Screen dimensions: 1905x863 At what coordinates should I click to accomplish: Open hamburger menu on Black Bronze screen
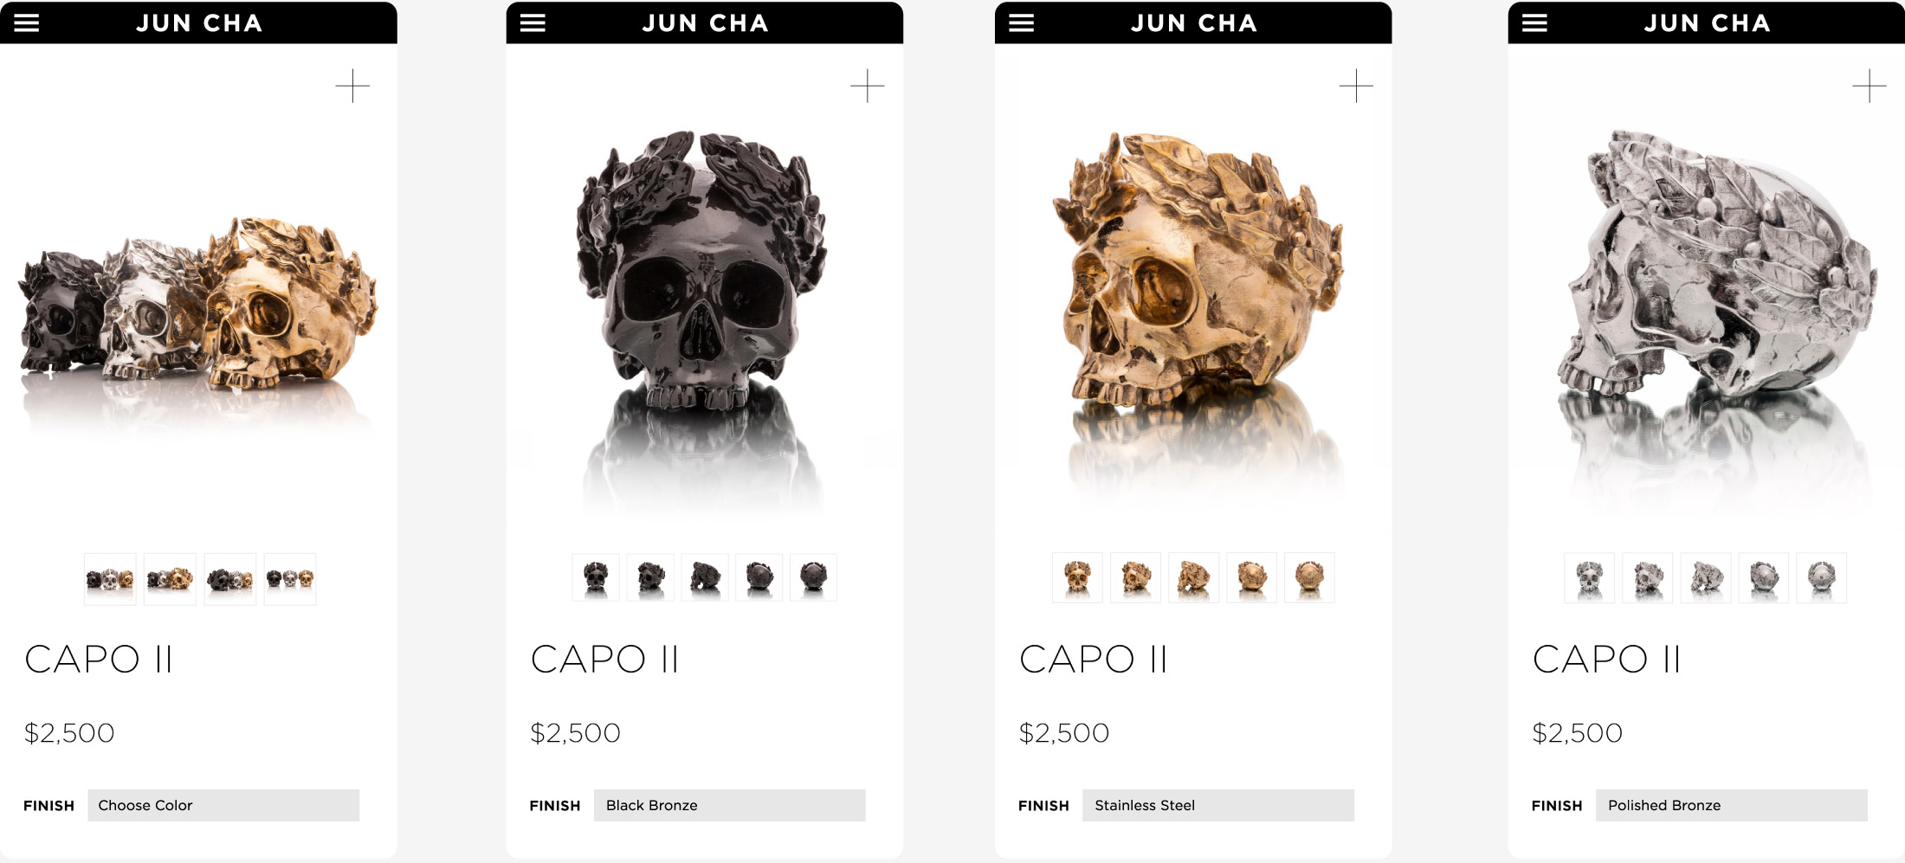(533, 23)
